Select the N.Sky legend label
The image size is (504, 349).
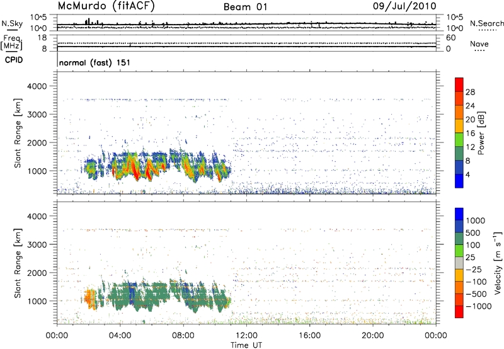[x=12, y=23]
